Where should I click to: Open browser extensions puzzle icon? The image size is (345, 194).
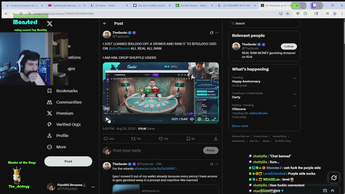pyautogui.click(x=305, y=13)
